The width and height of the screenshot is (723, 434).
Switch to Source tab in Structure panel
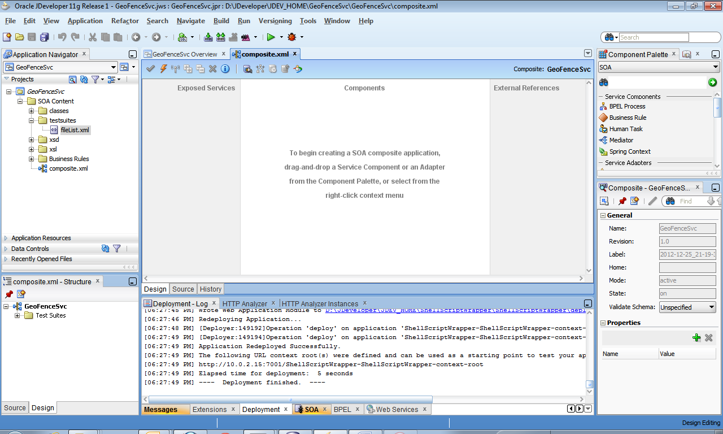pos(15,407)
